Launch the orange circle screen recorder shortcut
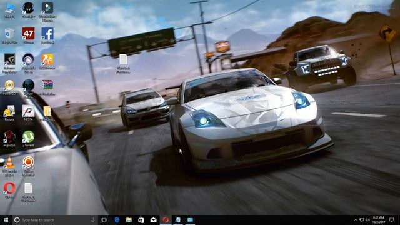This screenshot has height=225, width=400. coord(28,166)
